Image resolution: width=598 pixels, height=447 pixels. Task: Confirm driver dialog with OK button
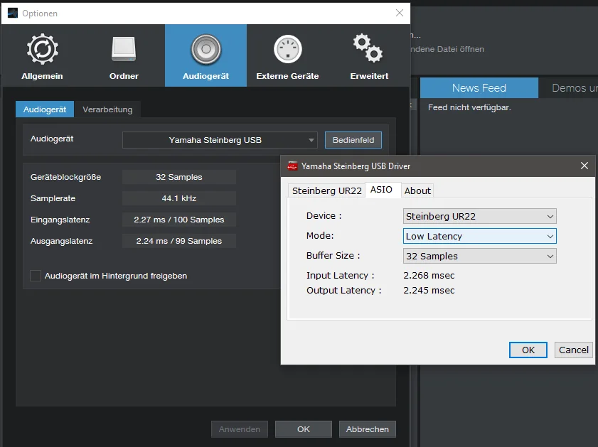tap(528, 350)
